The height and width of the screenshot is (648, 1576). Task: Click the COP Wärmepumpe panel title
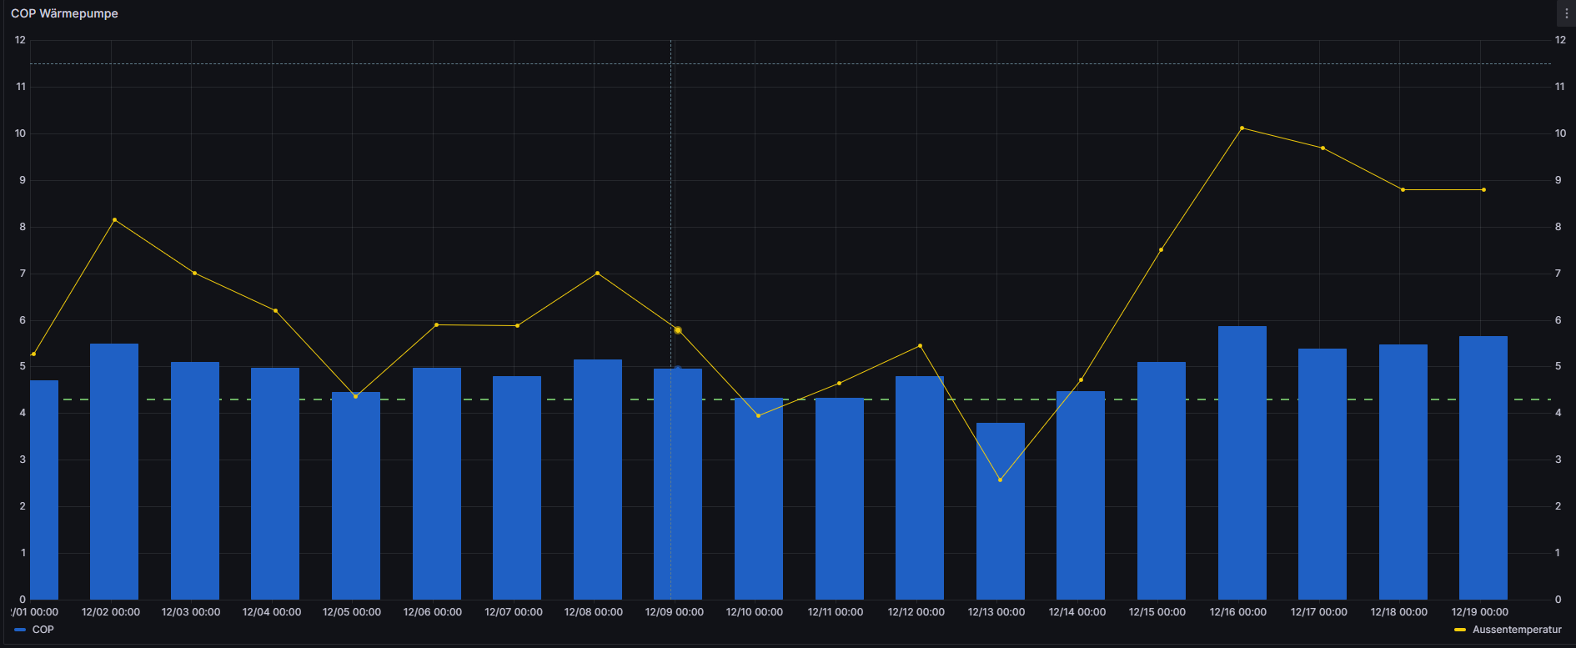pos(64,13)
